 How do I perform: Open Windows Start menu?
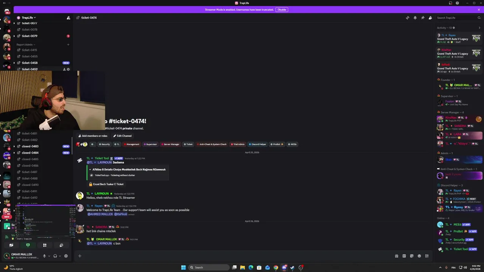[x=183, y=267]
